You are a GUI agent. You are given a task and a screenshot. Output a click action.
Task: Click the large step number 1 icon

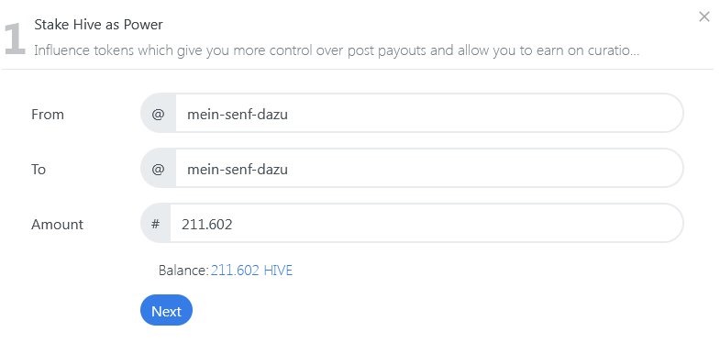pyautogui.click(x=15, y=39)
